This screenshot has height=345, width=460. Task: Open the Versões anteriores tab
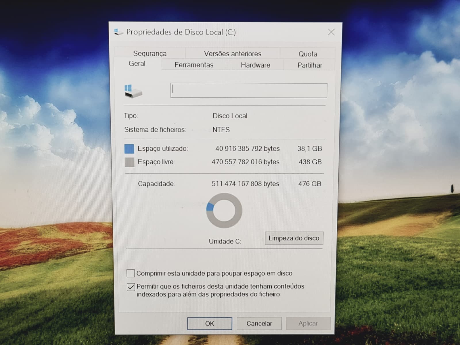click(233, 54)
